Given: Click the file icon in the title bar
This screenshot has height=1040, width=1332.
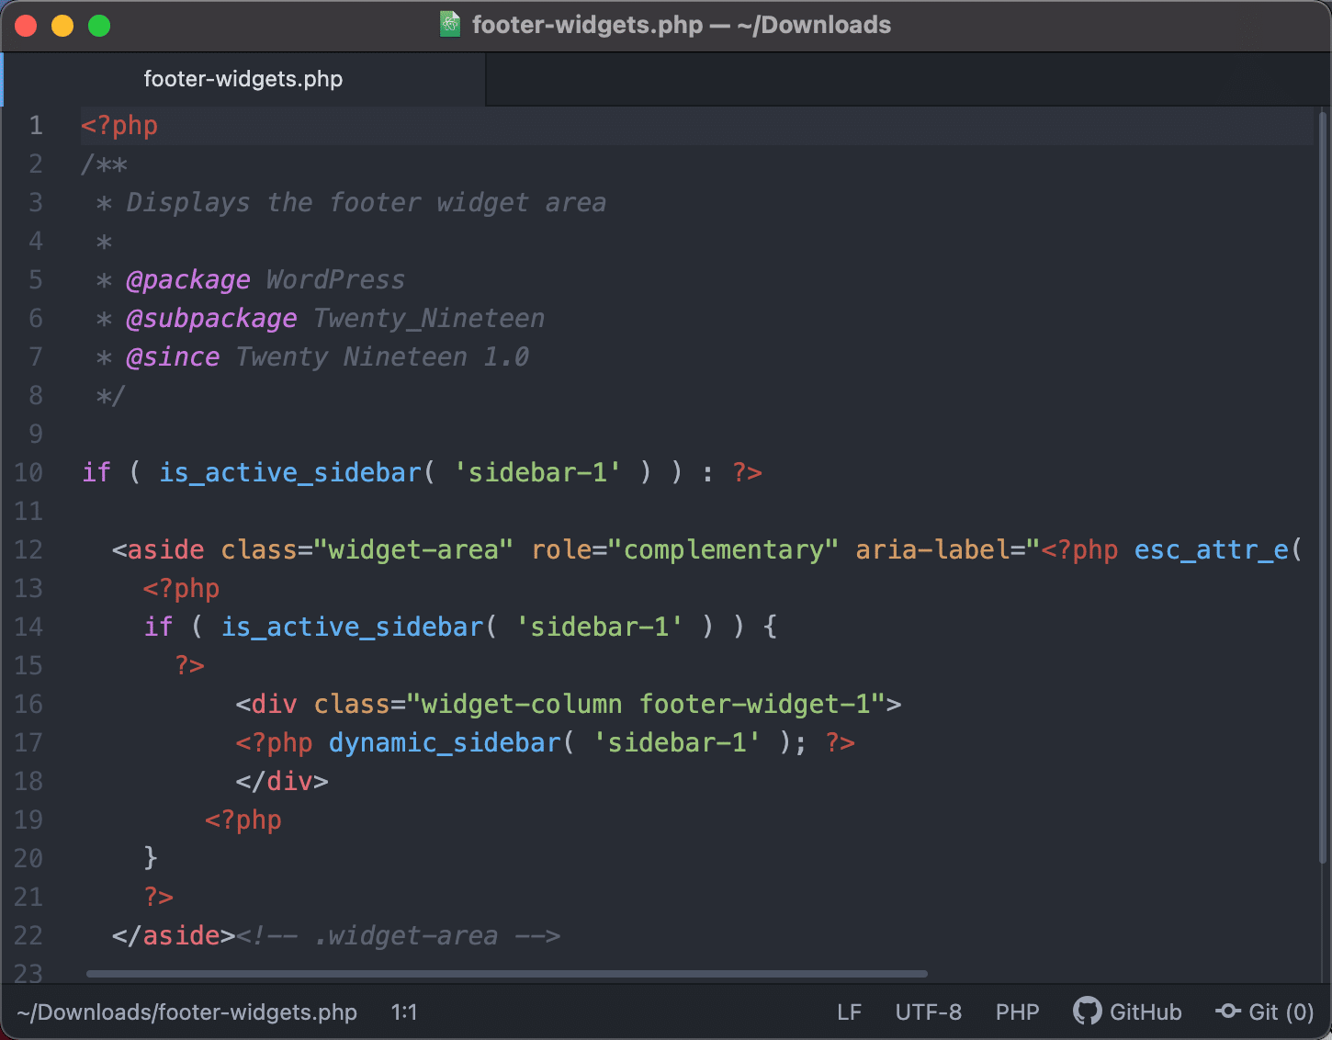Looking at the screenshot, I should [x=450, y=24].
